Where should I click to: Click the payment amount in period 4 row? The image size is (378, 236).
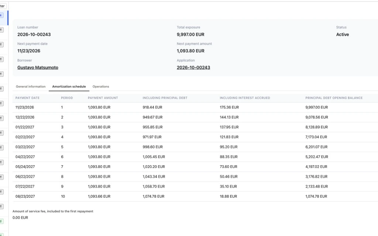coord(99,137)
